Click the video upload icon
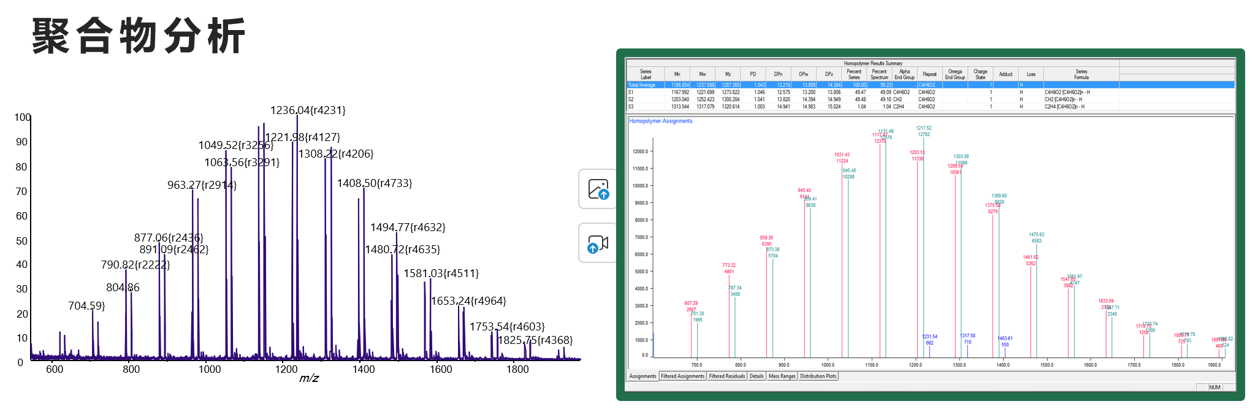This screenshot has width=1258, height=412. (x=598, y=243)
